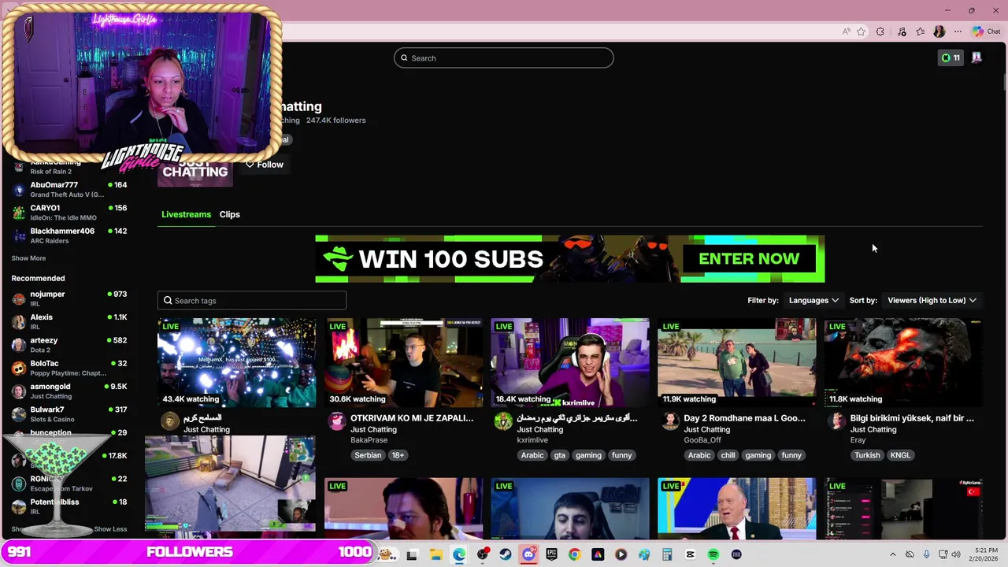Click the KICKs balance icon showing 11
1008x567 pixels.
(951, 57)
